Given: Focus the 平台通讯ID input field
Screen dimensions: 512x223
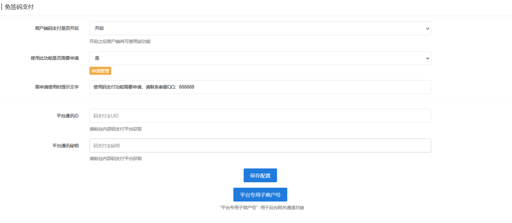Looking at the screenshot, I should point(260,116).
